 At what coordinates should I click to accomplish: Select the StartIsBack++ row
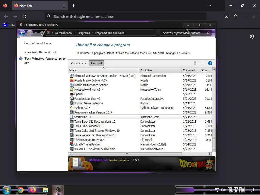coord(140,117)
